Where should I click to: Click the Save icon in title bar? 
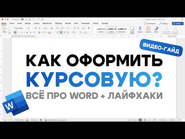(30, 19)
